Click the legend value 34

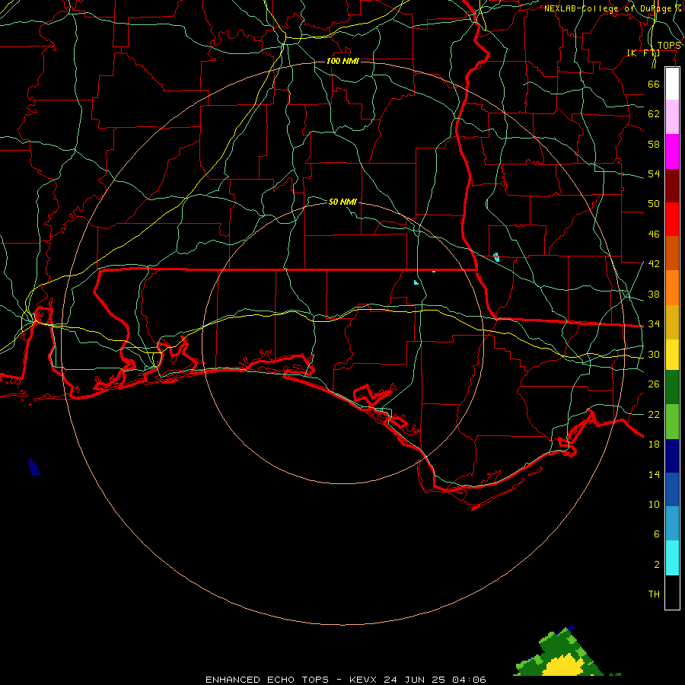pyautogui.click(x=654, y=323)
